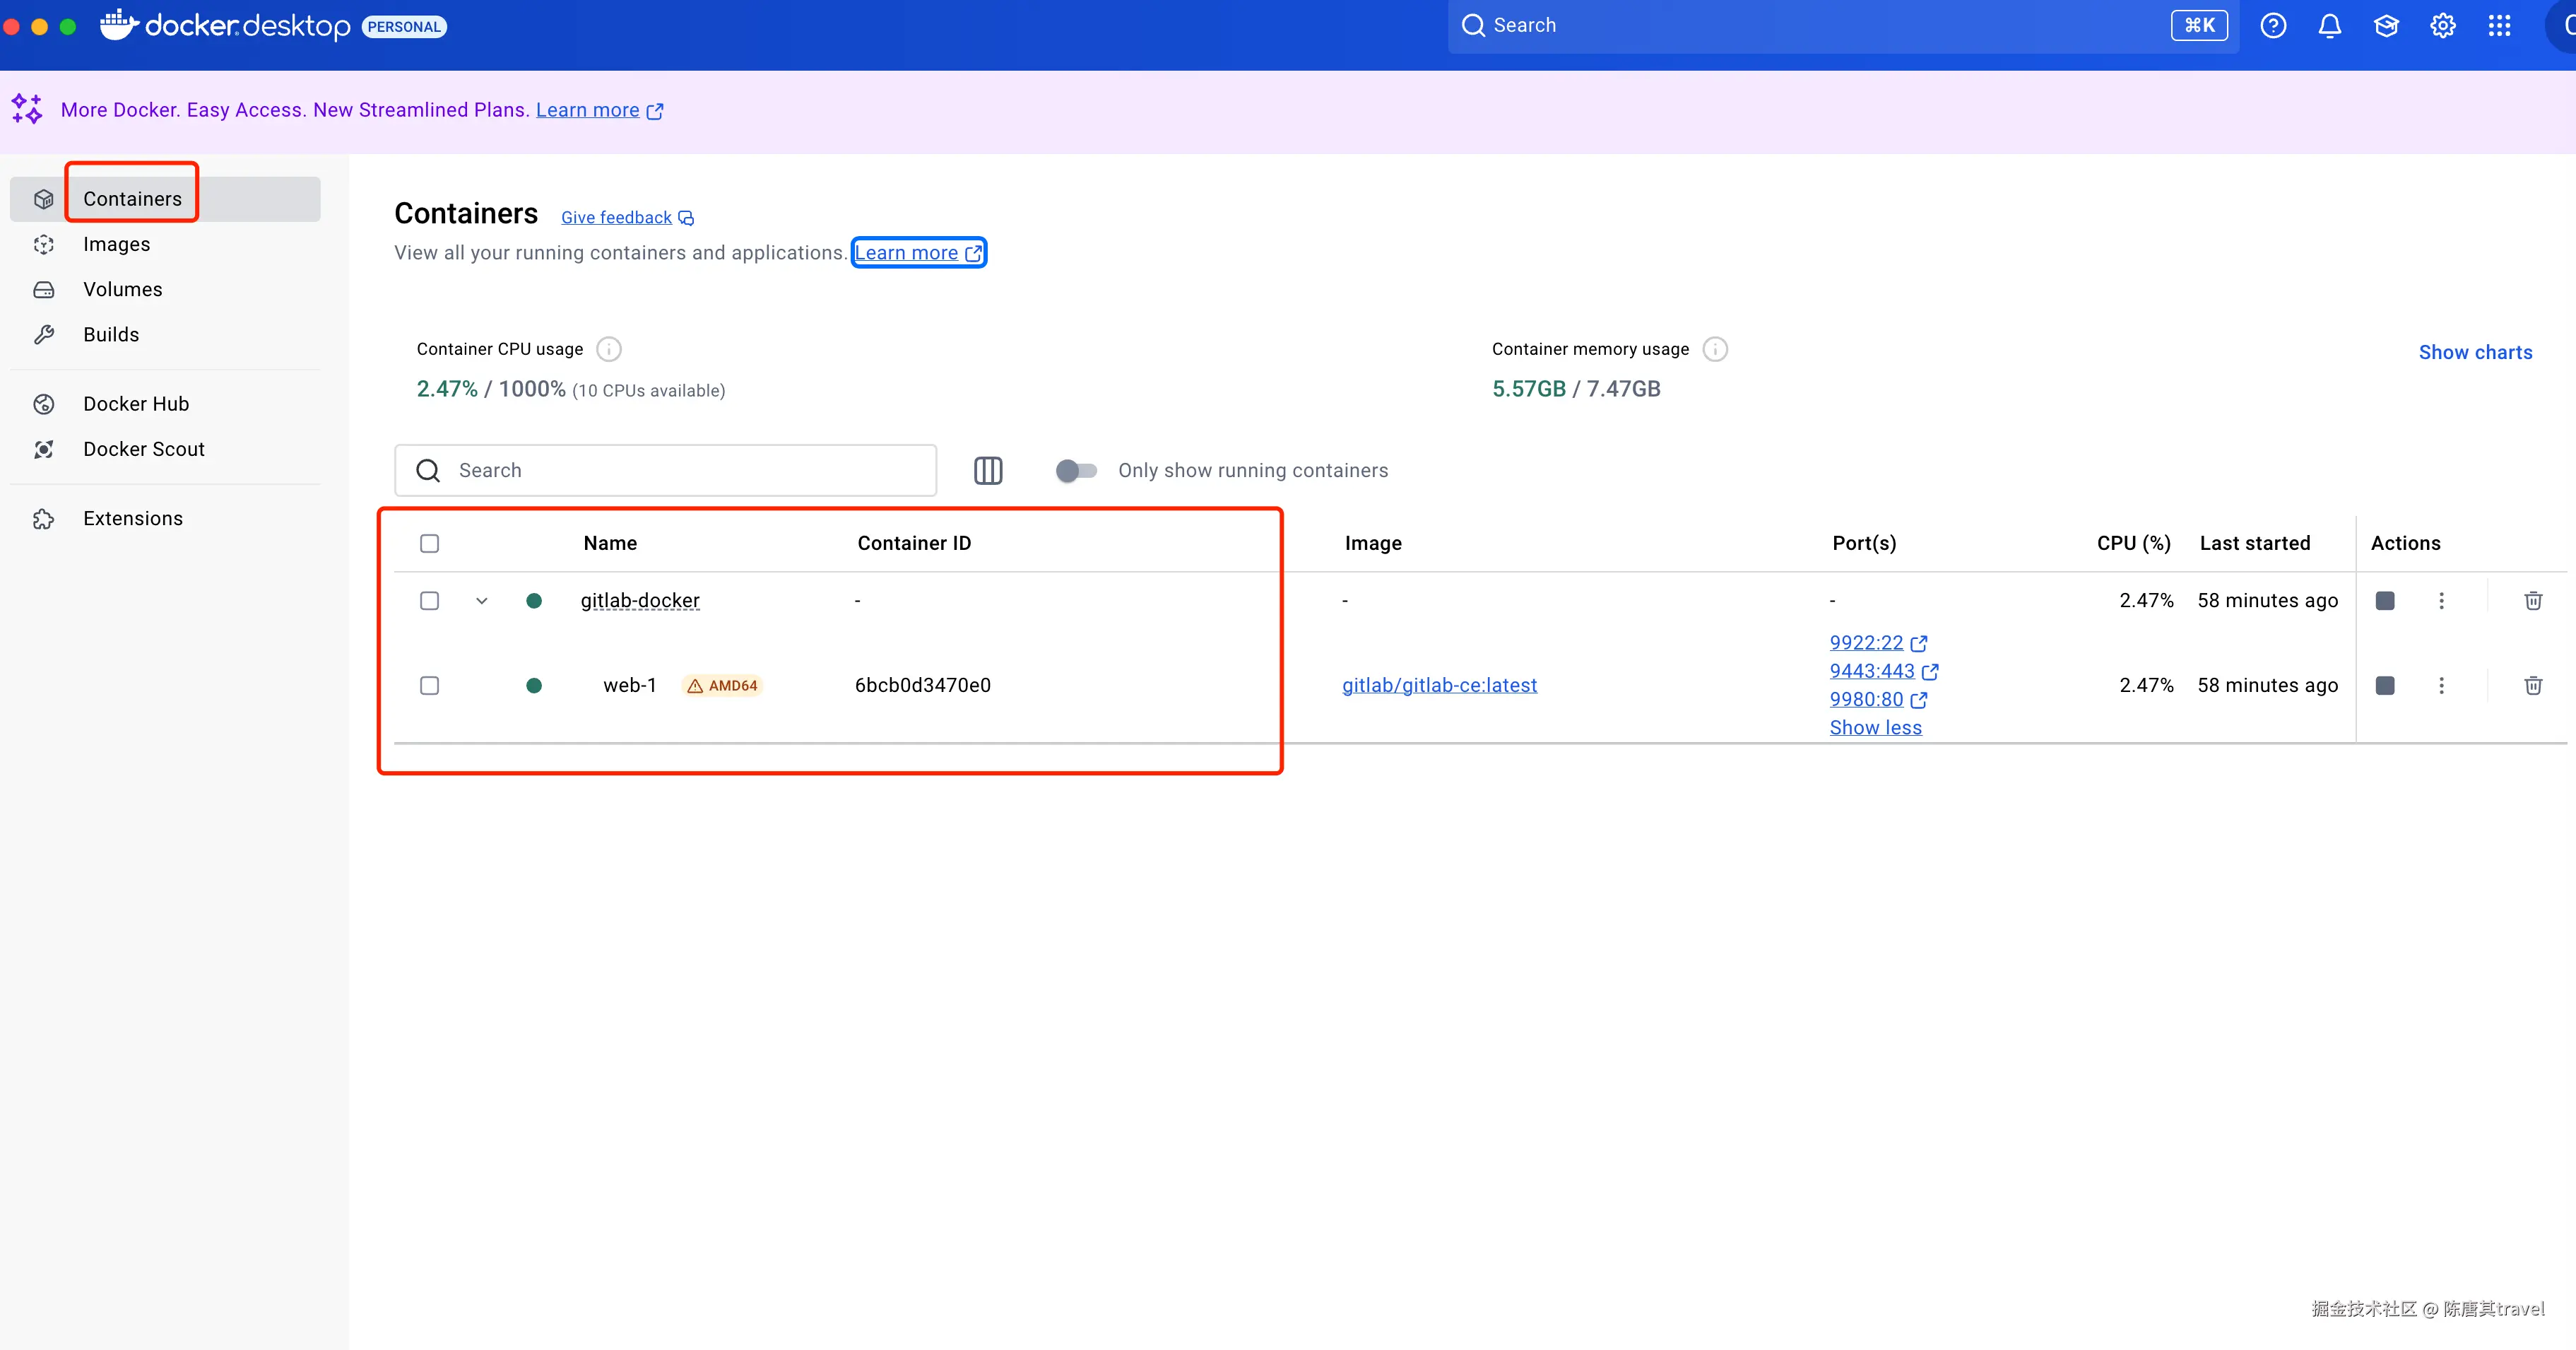Screen dimensions: 2576x1350
Task: Stop the gitlab-docker stack
Action: 2385,601
